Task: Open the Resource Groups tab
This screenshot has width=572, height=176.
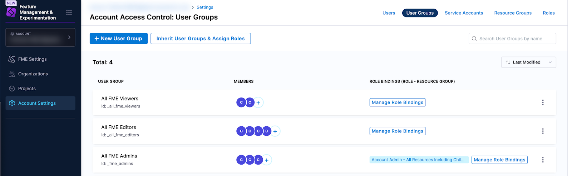Action: click(x=513, y=13)
